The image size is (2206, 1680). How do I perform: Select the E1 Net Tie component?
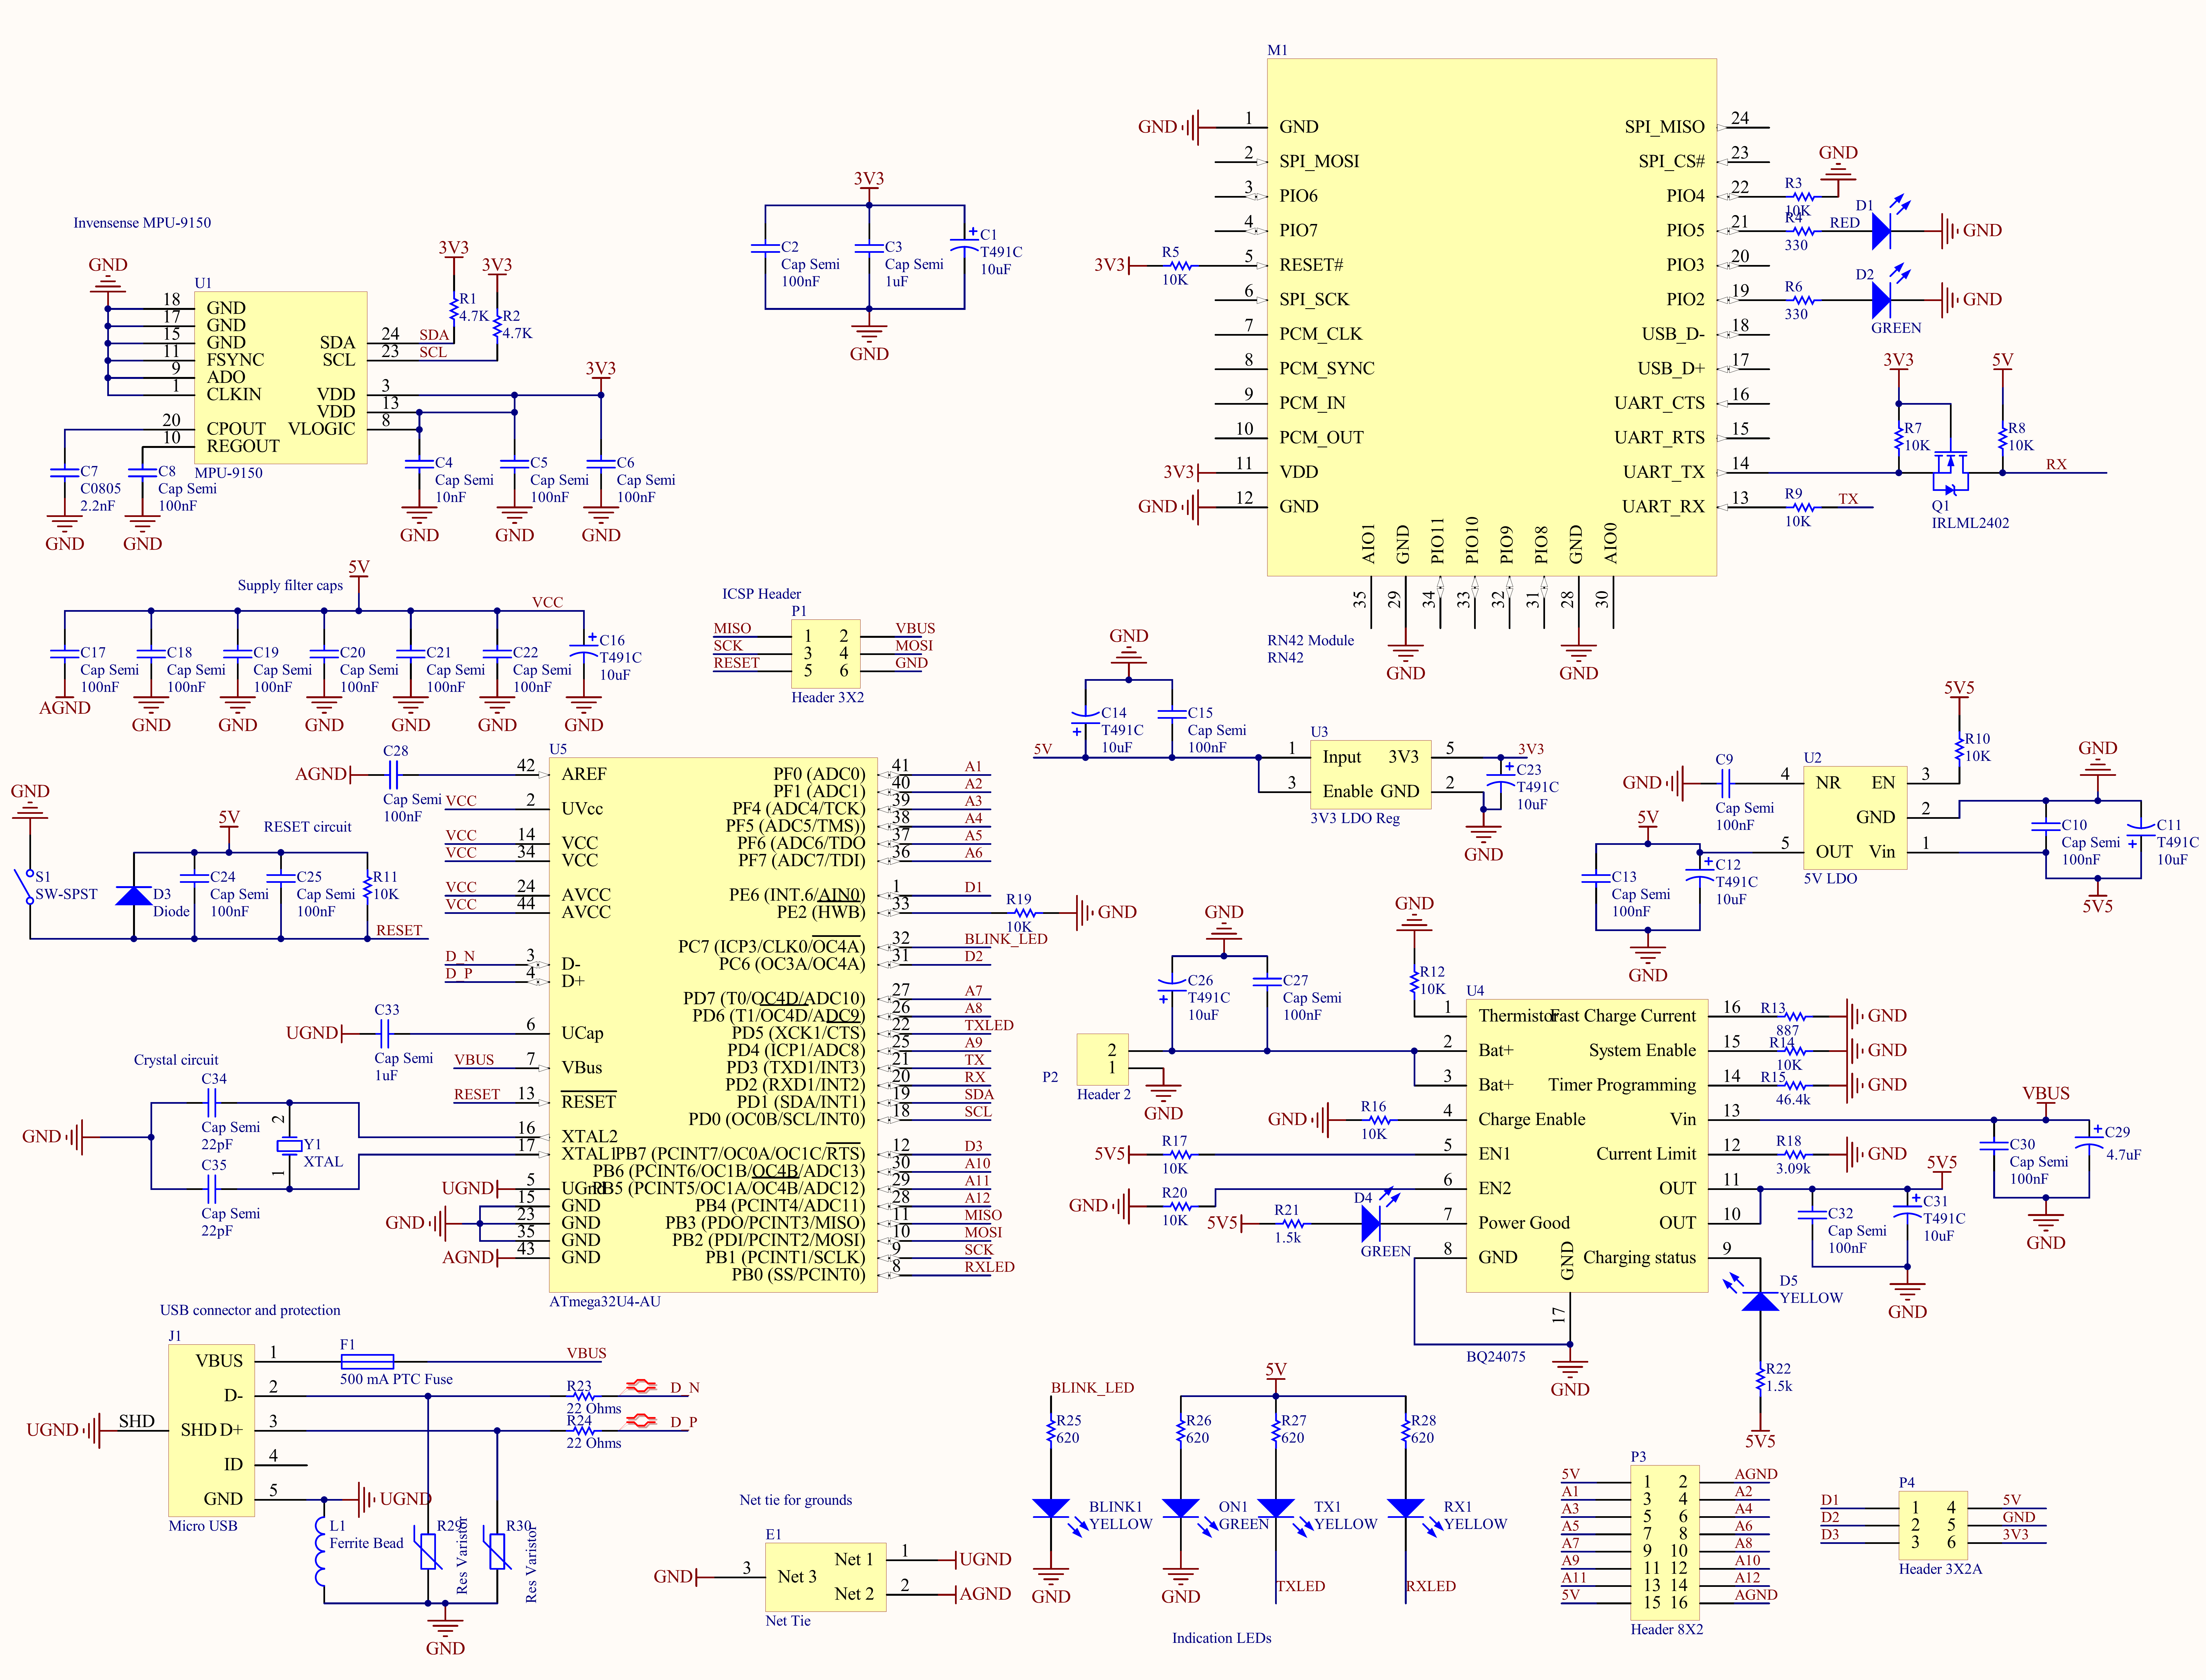826,1577
